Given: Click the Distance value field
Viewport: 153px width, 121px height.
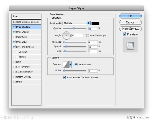Looking at the screenshot, I should click(93, 42).
